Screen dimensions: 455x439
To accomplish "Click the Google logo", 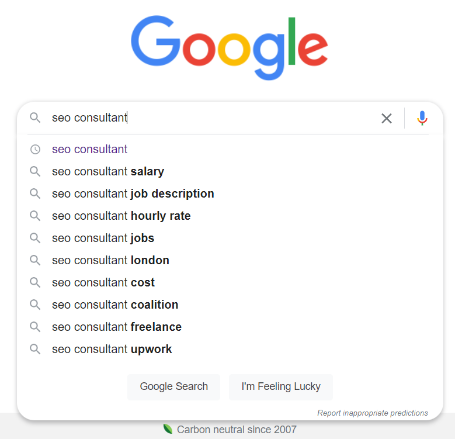I will tap(229, 48).
